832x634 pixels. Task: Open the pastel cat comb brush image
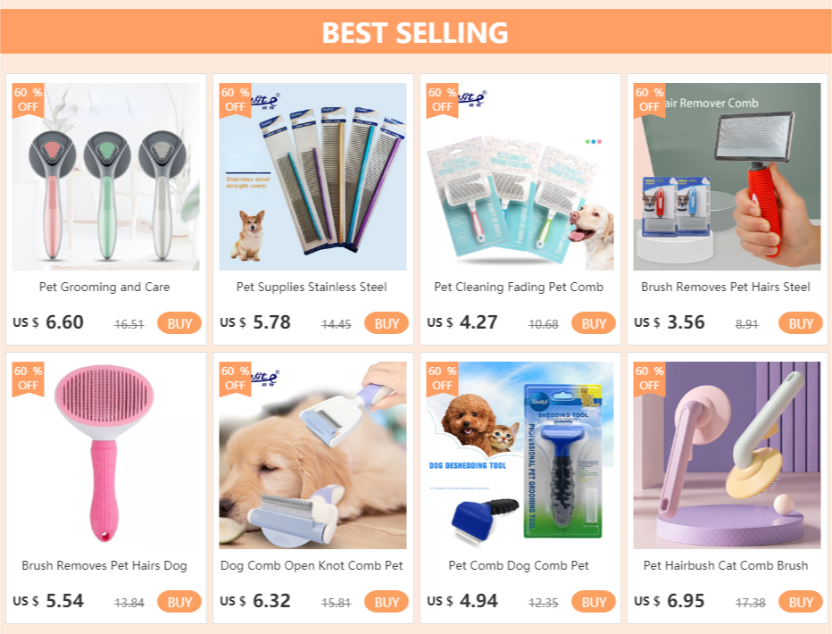pyautogui.click(x=727, y=455)
